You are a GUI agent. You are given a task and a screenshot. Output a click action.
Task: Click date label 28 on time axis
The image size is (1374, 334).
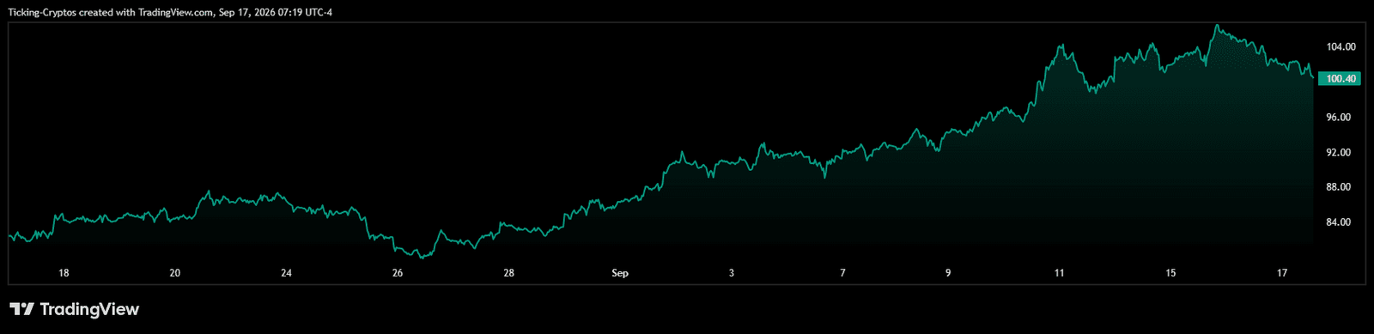click(x=509, y=273)
